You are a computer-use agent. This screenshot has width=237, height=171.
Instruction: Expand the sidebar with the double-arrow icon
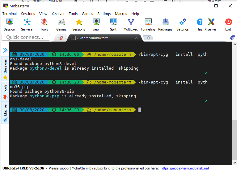point(5,50)
